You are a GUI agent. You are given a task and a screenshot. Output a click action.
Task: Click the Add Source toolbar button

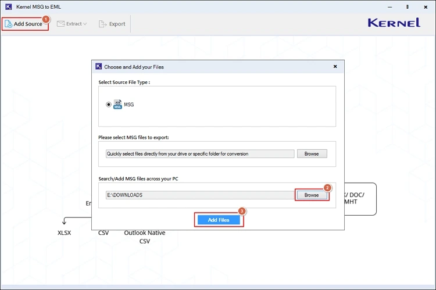click(25, 24)
